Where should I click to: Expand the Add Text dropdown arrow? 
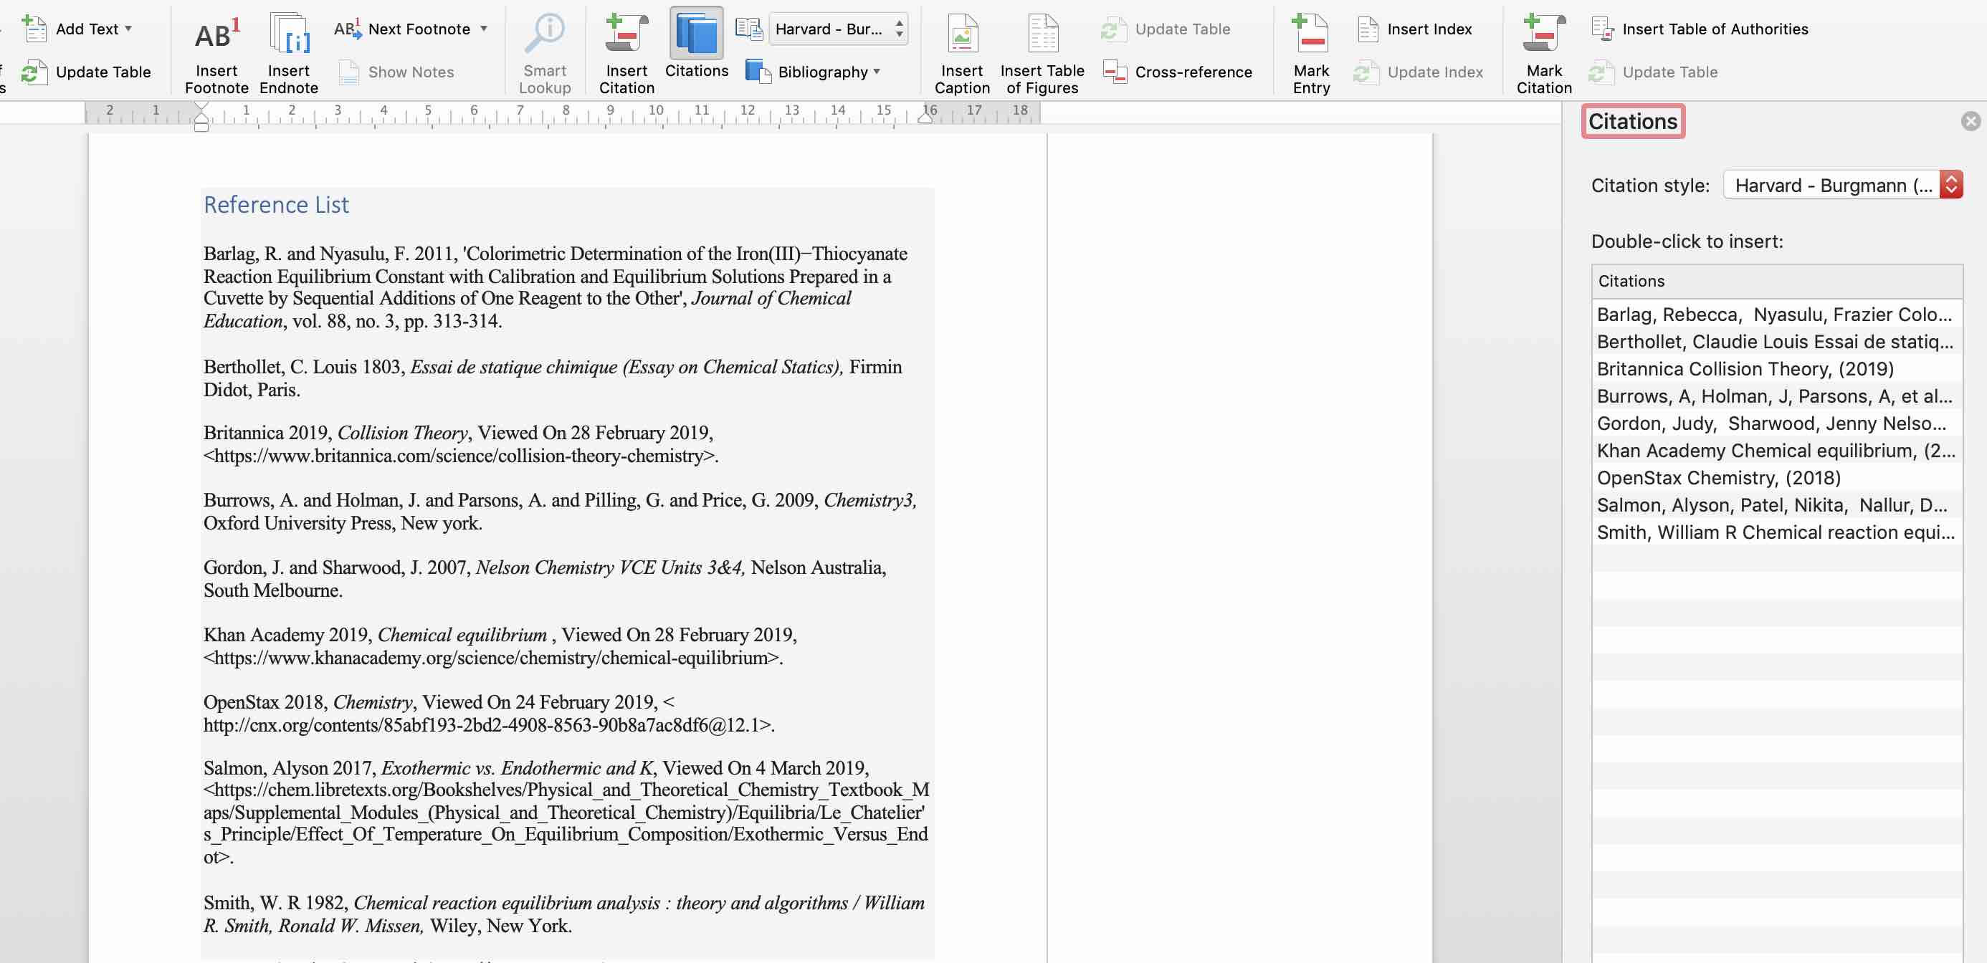[128, 29]
